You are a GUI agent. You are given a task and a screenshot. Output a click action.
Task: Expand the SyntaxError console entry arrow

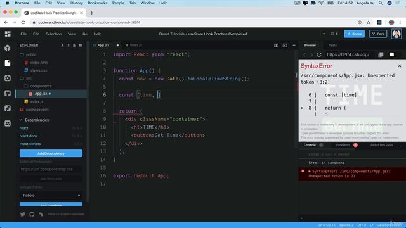310,171
